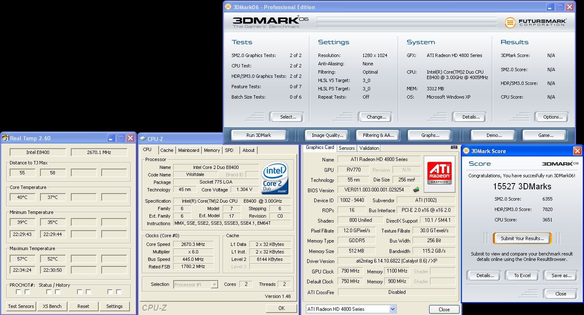Viewport: 584px width, 315px height.
Task: Click the Futuremark Corporation logo
Action: tap(535, 22)
